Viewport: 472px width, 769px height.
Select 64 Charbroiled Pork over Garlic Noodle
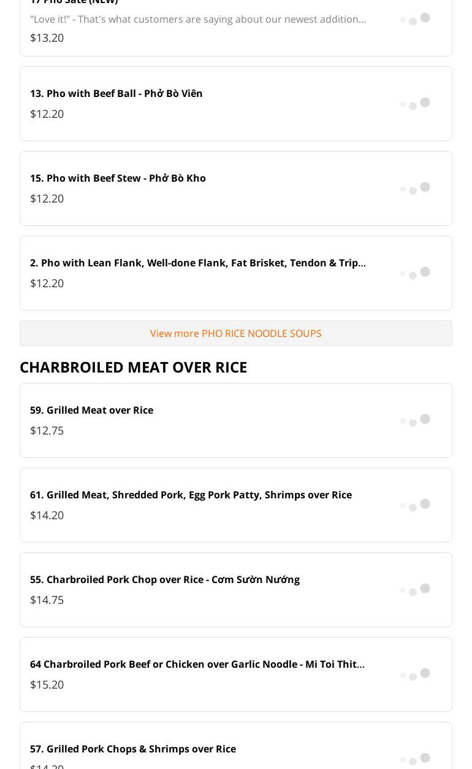tap(197, 664)
